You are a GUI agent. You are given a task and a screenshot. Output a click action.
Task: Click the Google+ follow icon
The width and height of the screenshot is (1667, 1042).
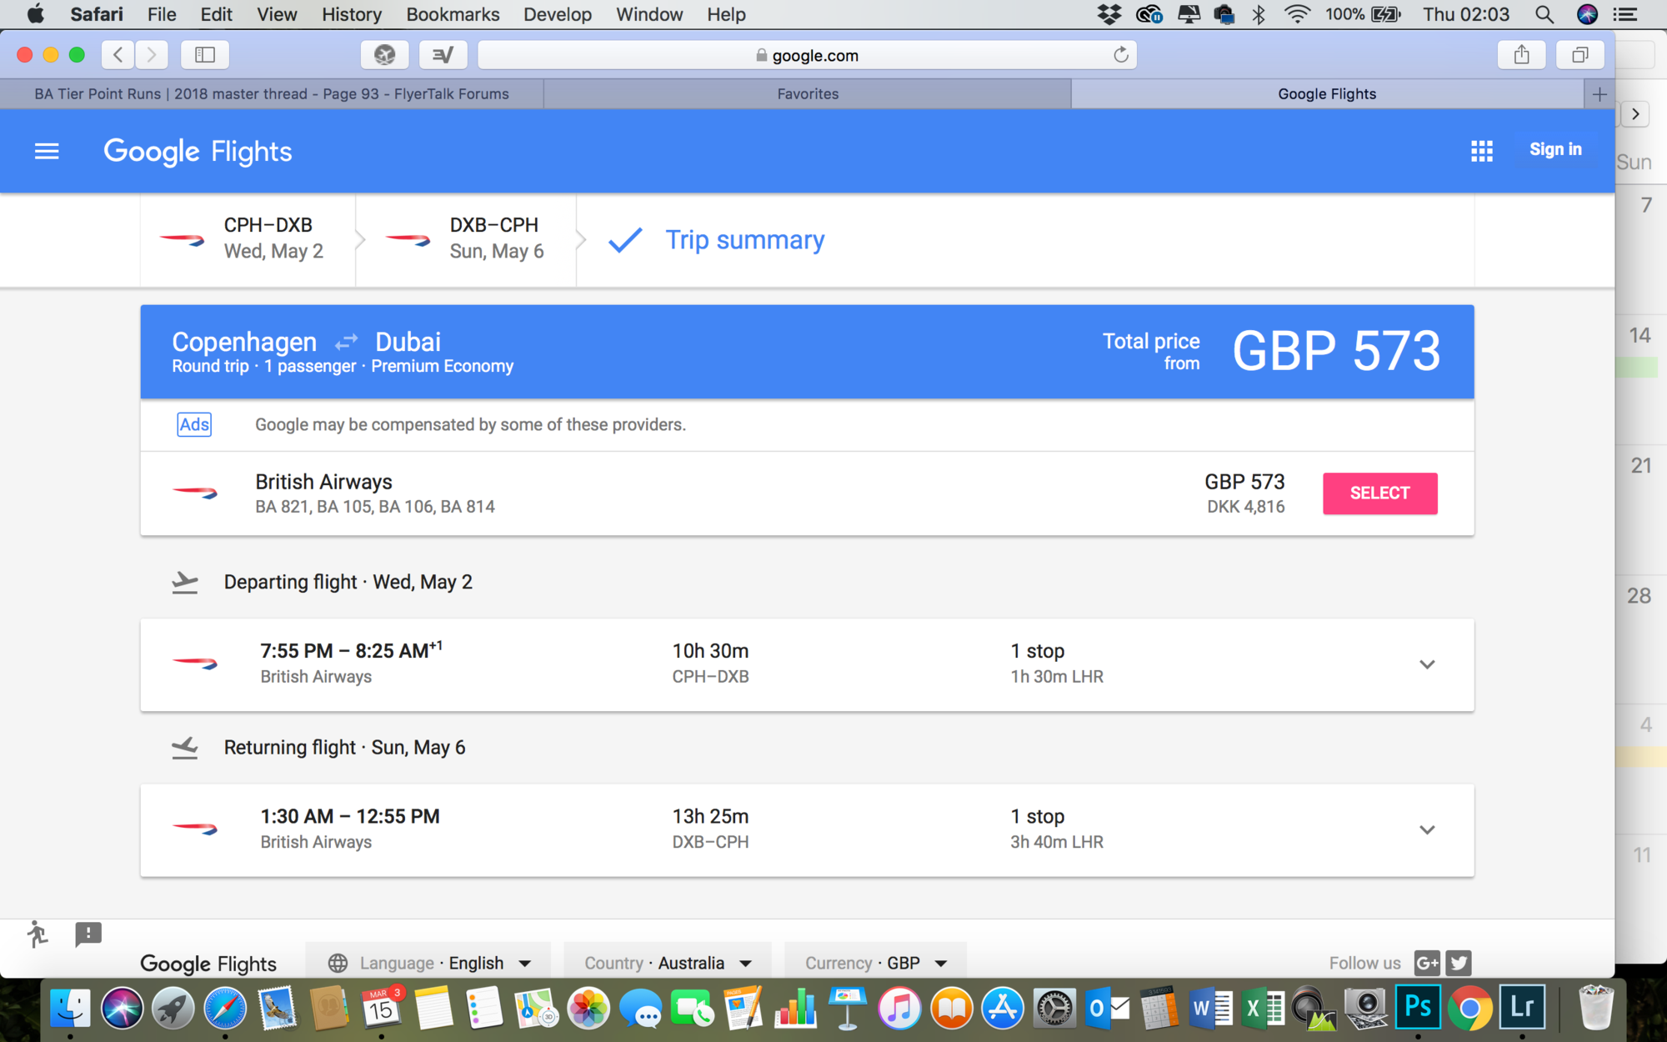click(x=1427, y=963)
